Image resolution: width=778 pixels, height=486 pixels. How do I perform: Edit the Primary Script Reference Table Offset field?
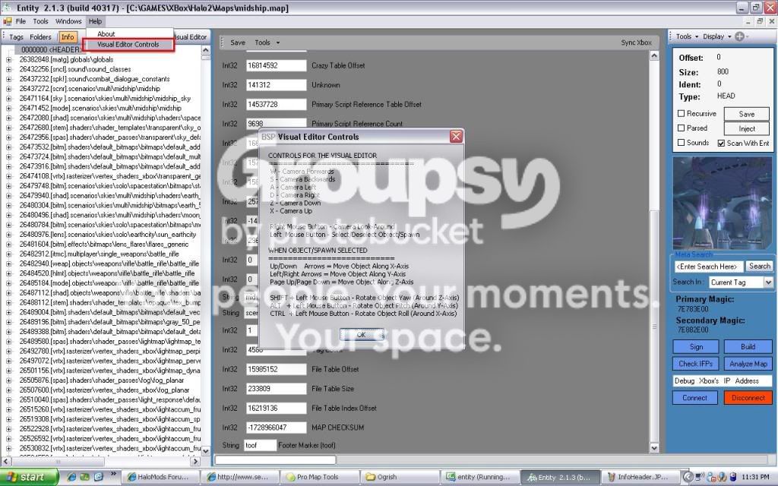point(276,105)
